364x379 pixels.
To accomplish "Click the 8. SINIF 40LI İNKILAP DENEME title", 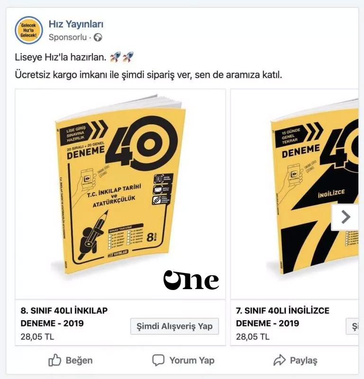I will [64, 317].
